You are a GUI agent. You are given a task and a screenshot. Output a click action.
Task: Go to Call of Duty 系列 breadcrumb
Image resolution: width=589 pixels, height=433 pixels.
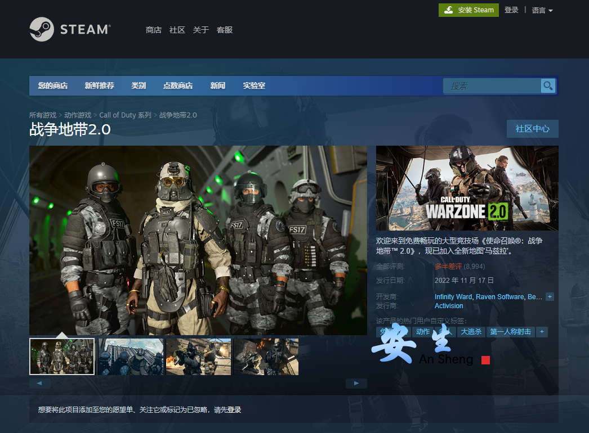tap(125, 115)
